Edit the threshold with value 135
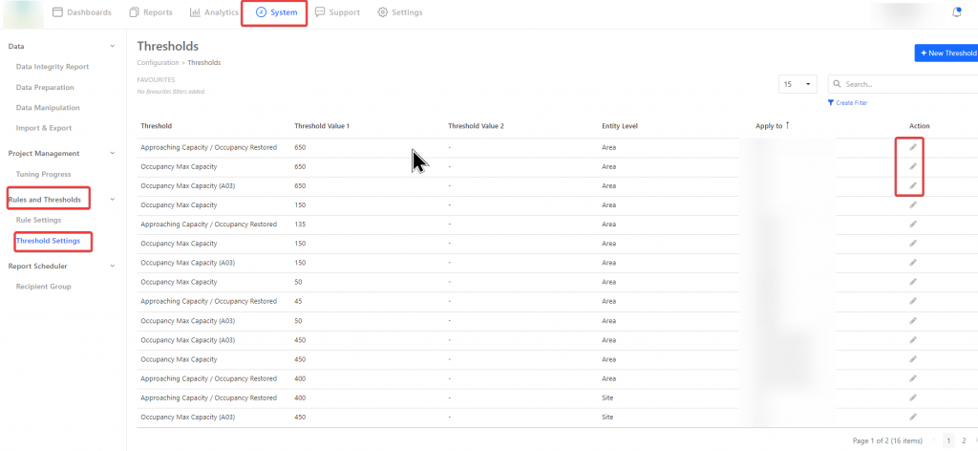 click(913, 224)
